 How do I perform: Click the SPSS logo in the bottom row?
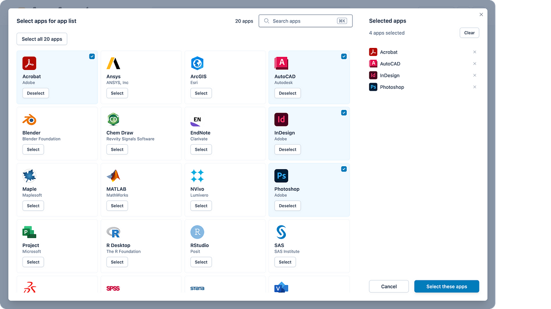pyautogui.click(x=113, y=288)
